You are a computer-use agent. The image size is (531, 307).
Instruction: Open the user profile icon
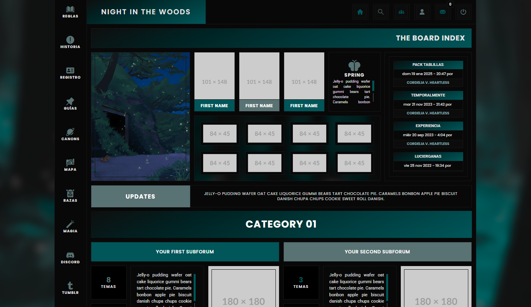click(422, 12)
